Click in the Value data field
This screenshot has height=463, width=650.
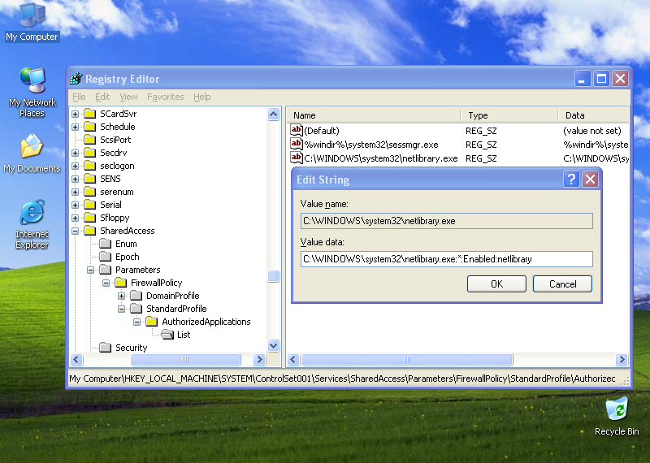pyautogui.click(x=446, y=259)
